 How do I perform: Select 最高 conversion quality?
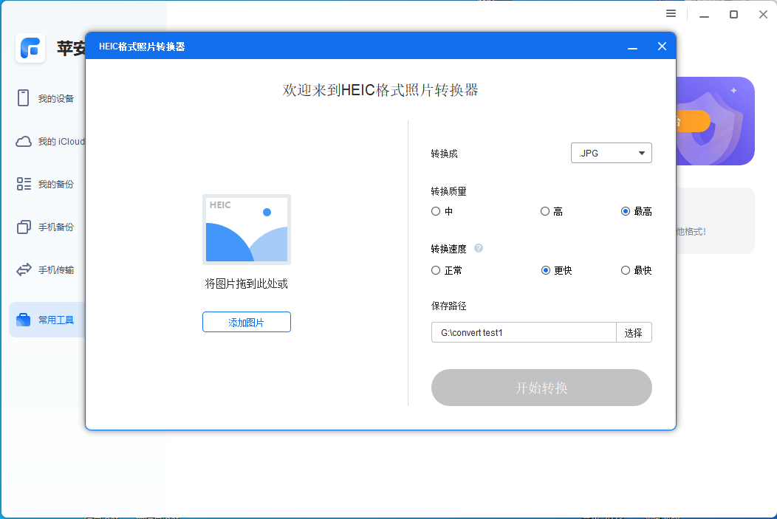tap(624, 211)
